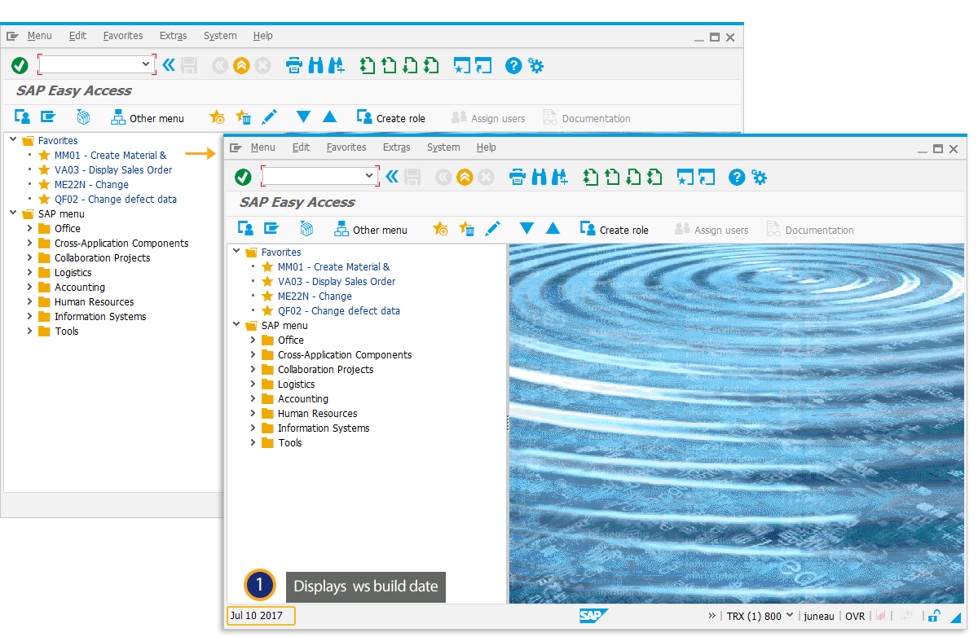Add to favorites star icon, front window
Screen dimensions: 978x637
441,229
